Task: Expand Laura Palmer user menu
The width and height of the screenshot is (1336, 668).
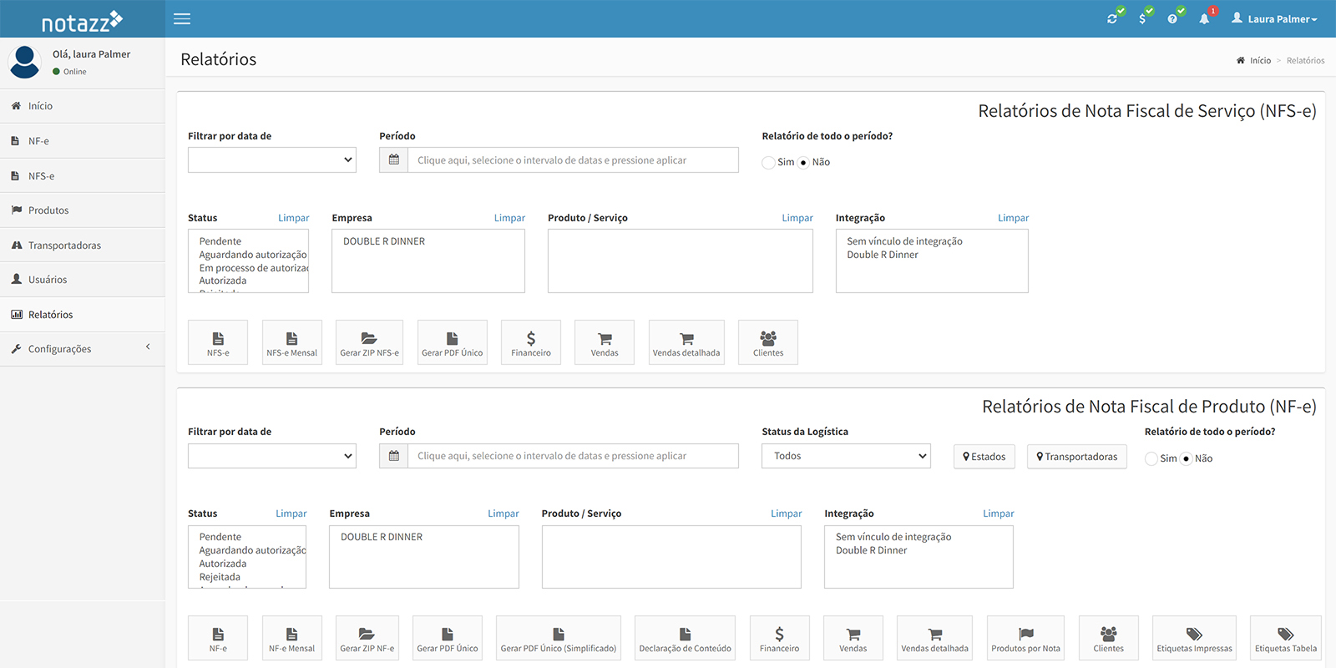Action: pos(1274,18)
